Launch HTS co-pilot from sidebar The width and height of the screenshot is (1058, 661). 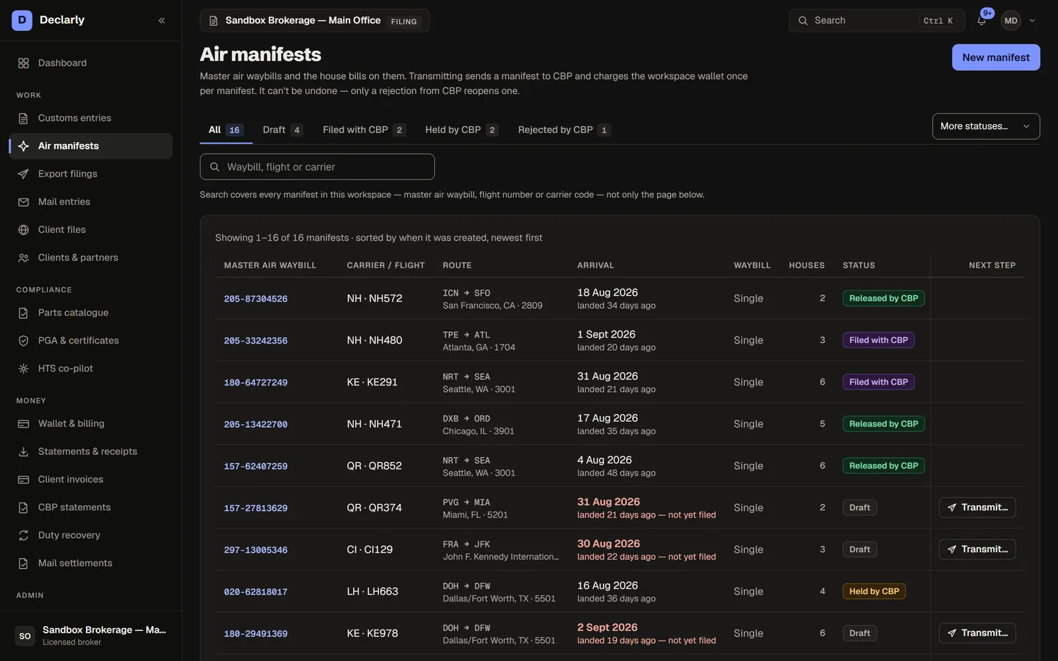coord(91,368)
